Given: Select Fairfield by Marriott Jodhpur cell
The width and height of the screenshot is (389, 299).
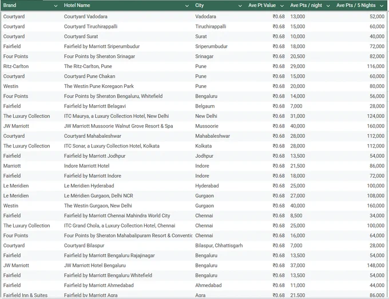Looking at the screenshot, I should [x=94, y=156].
